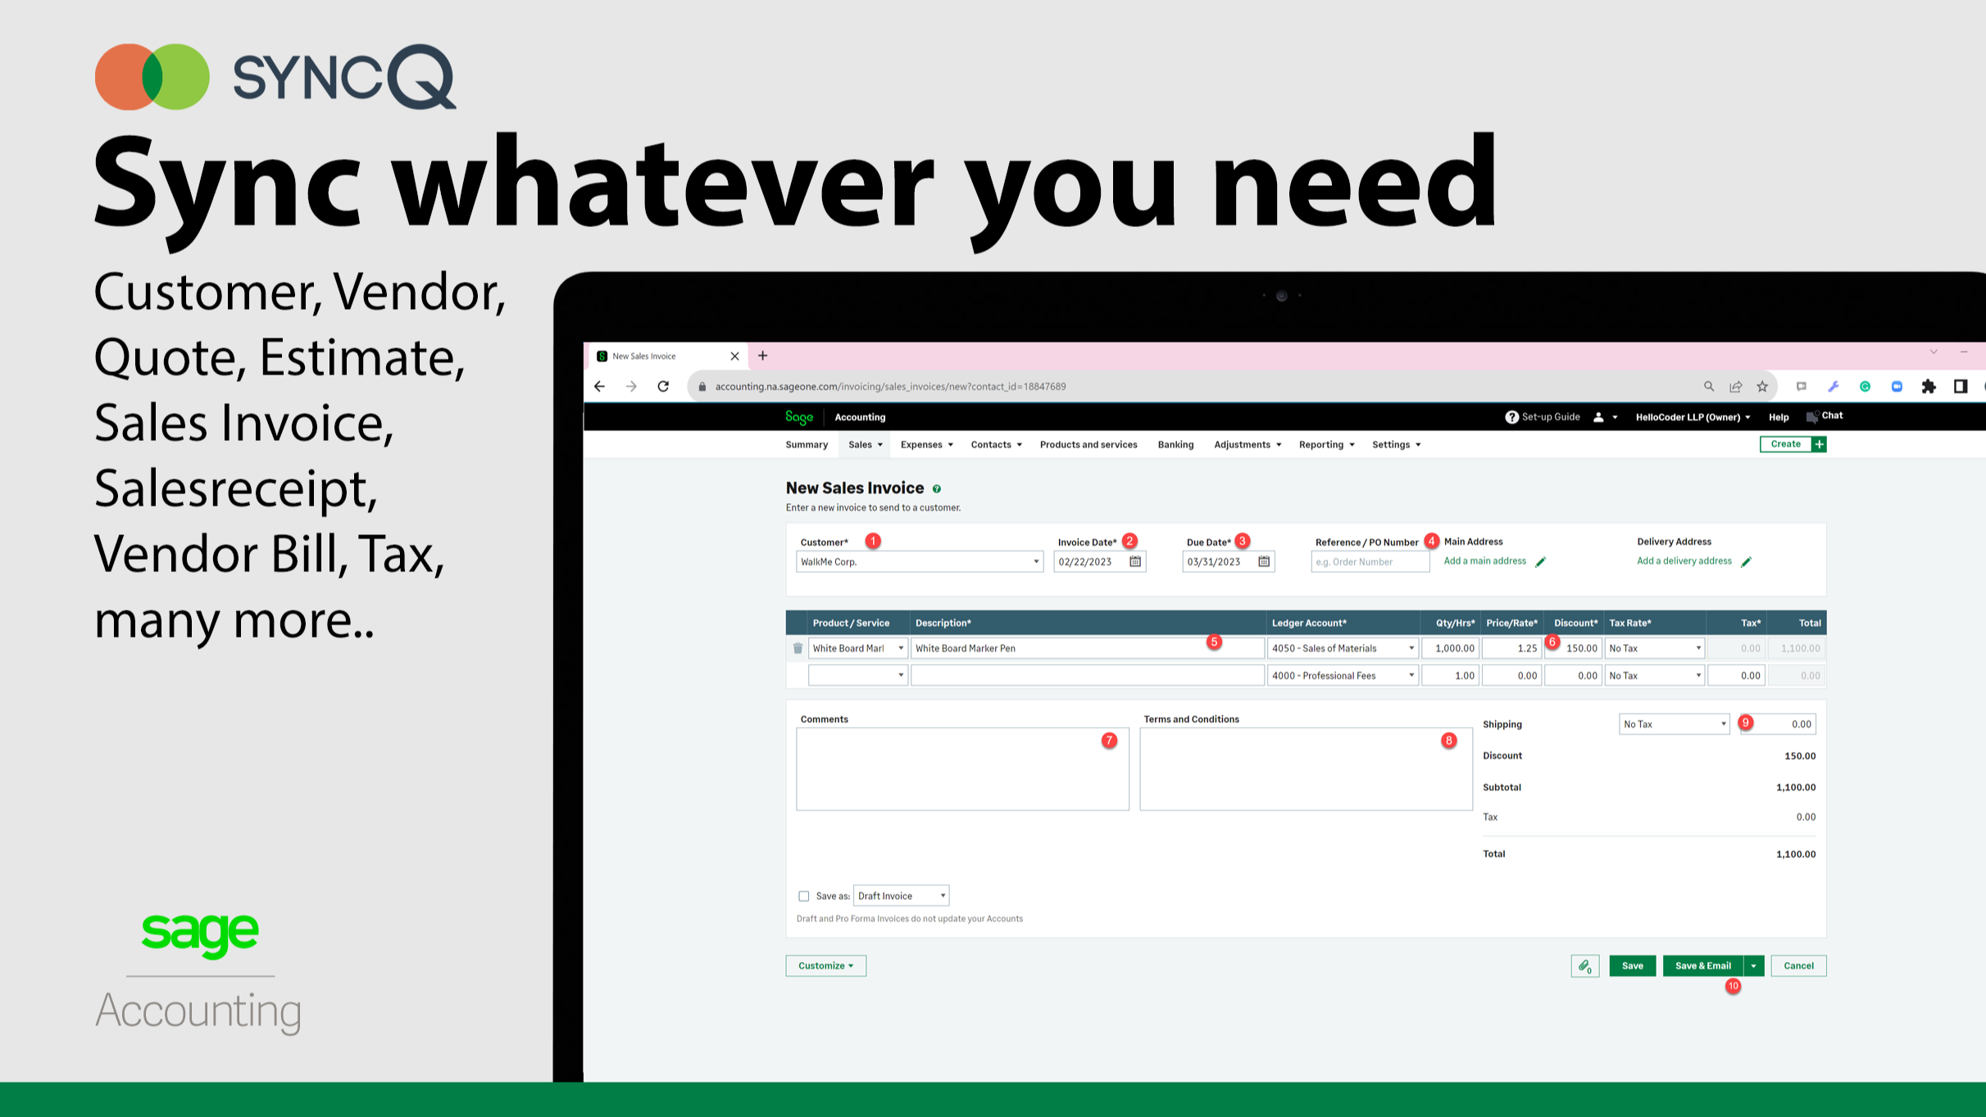Click the Save & Email button
1986x1117 pixels.
click(x=1704, y=965)
